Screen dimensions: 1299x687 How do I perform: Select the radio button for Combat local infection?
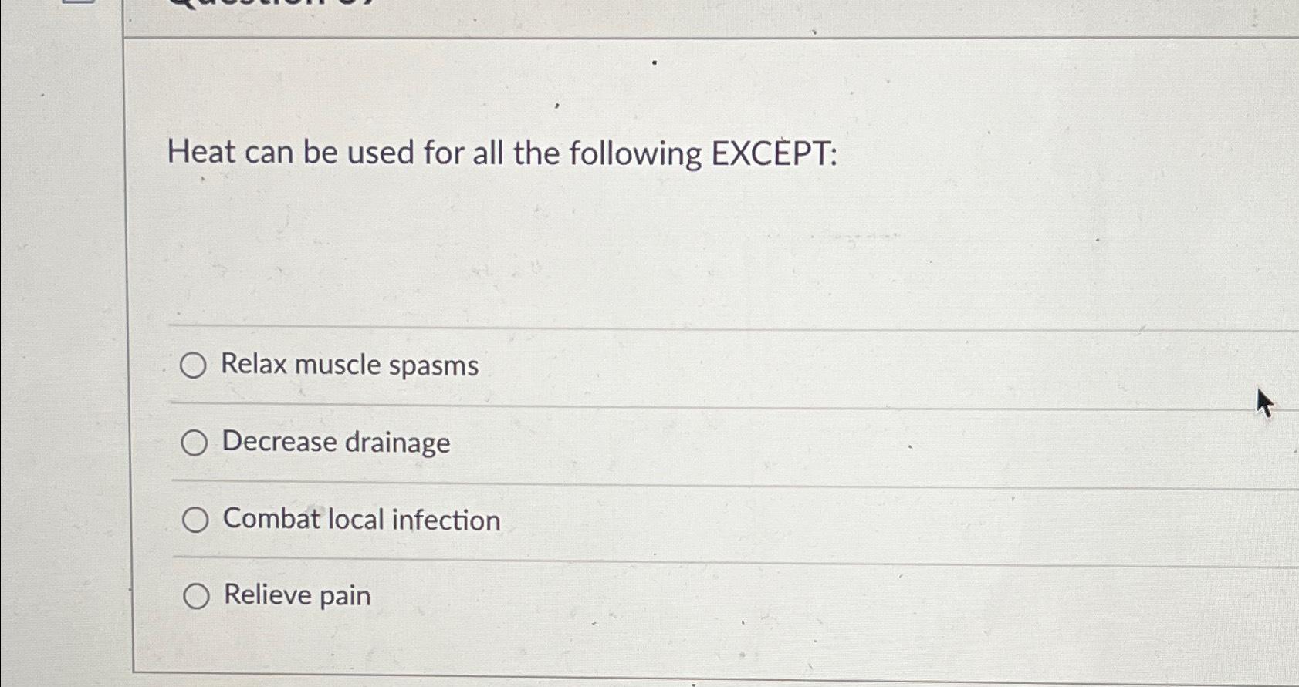195,520
